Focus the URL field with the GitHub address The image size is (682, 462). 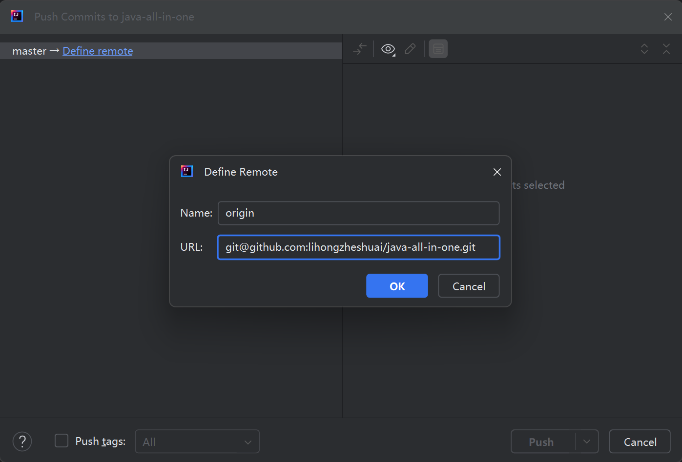358,247
